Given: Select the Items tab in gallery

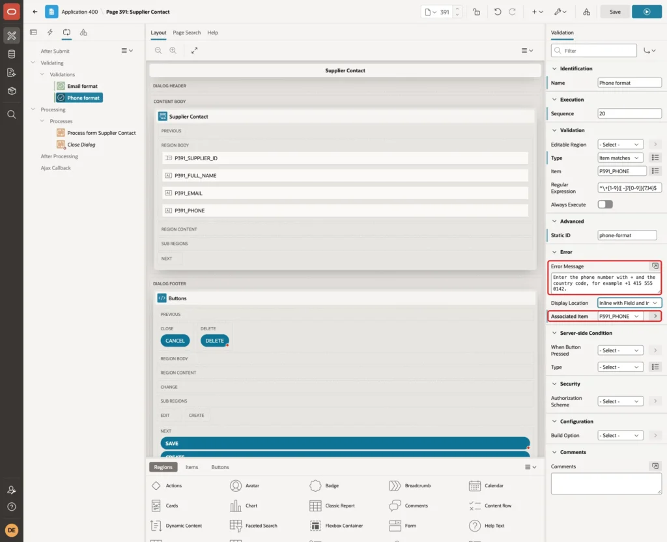Looking at the screenshot, I should point(192,467).
